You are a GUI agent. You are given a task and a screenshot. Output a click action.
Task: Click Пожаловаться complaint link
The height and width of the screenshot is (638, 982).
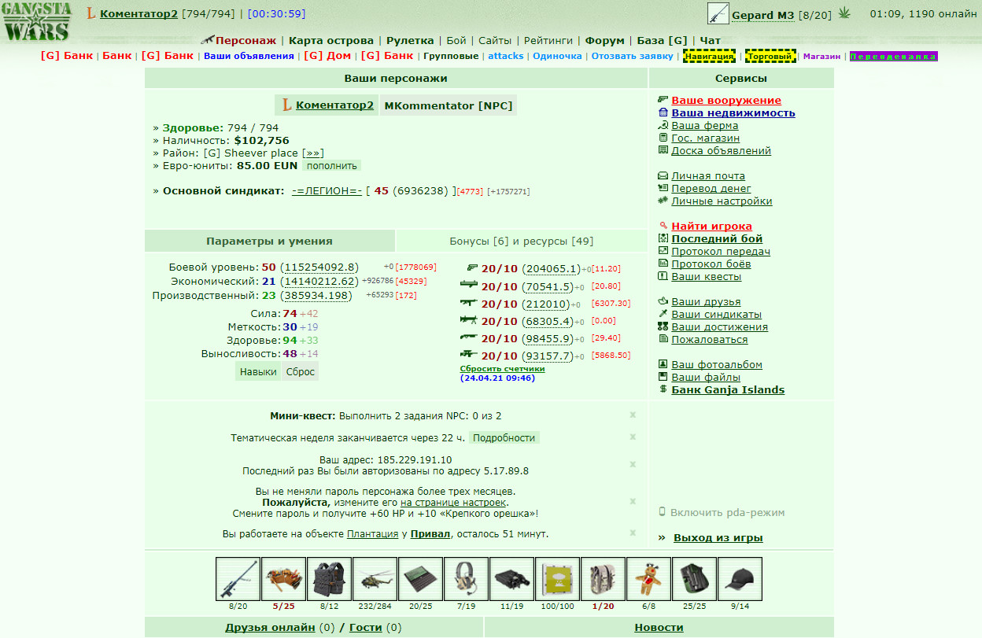click(x=710, y=339)
